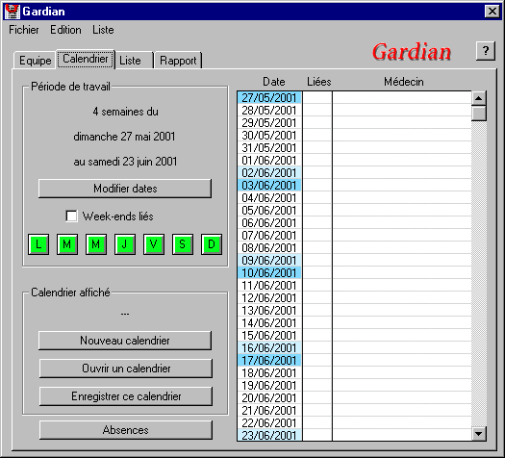Toggle the green S (samedi) day button
The width and height of the screenshot is (505, 458).
click(183, 244)
